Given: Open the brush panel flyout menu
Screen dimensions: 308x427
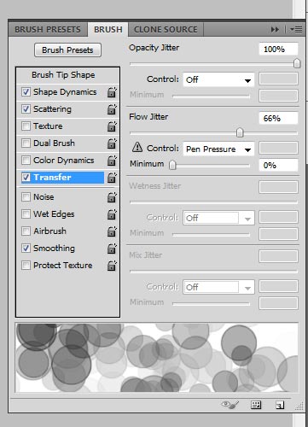Looking at the screenshot, I should (x=296, y=29).
